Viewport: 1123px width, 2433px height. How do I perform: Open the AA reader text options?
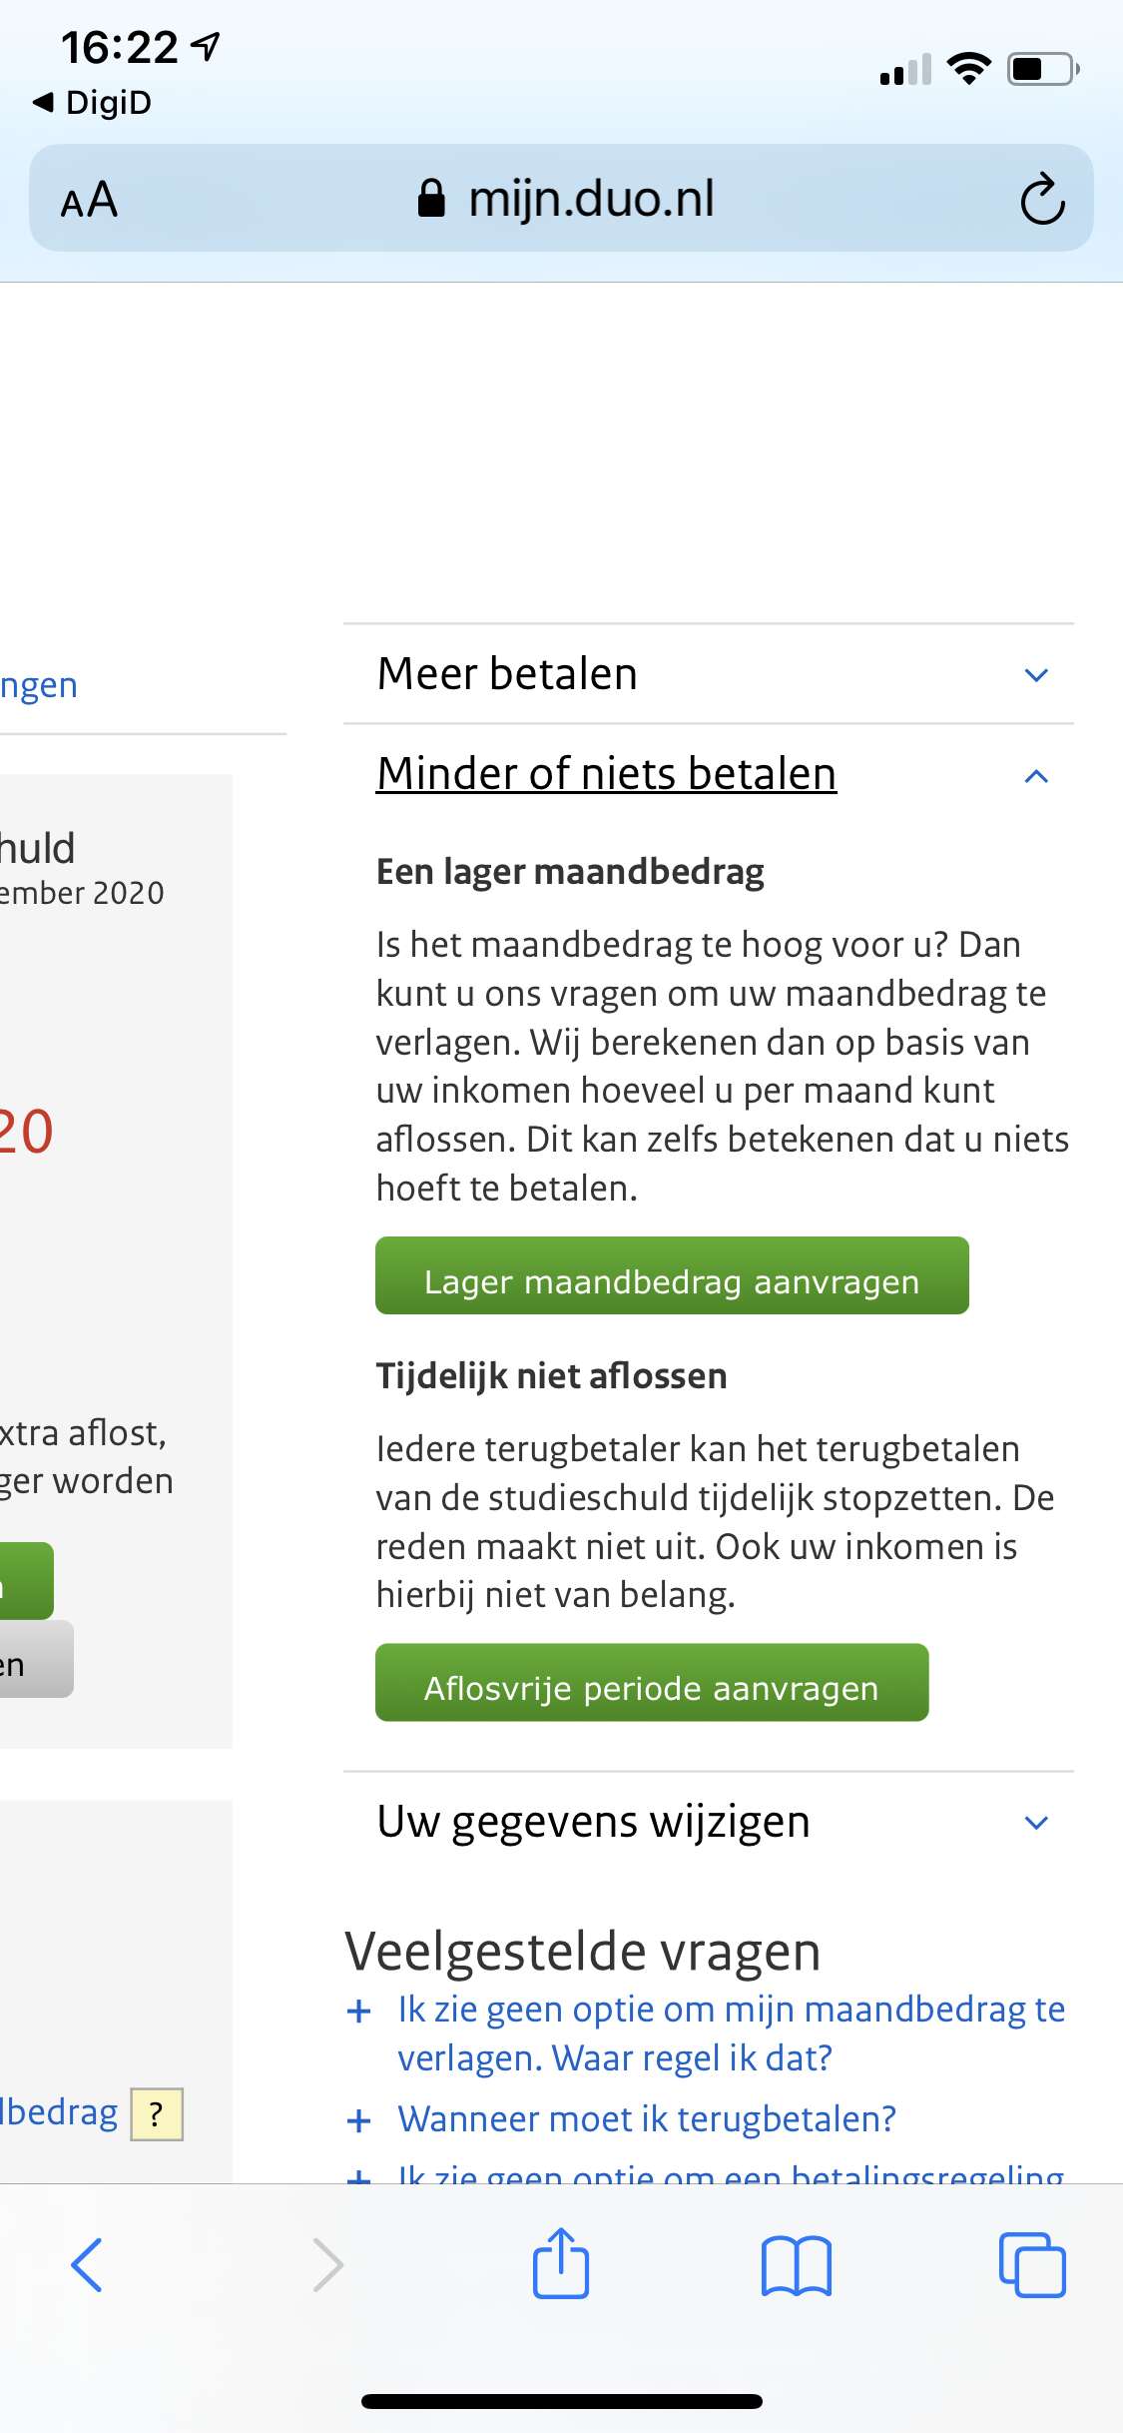tap(89, 200)
